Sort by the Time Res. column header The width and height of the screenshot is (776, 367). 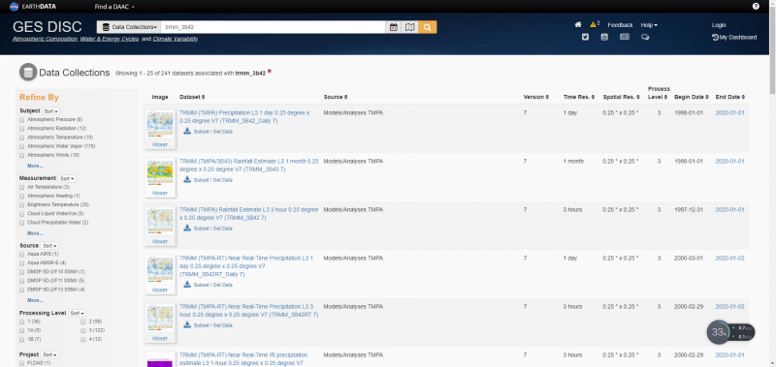578,97
